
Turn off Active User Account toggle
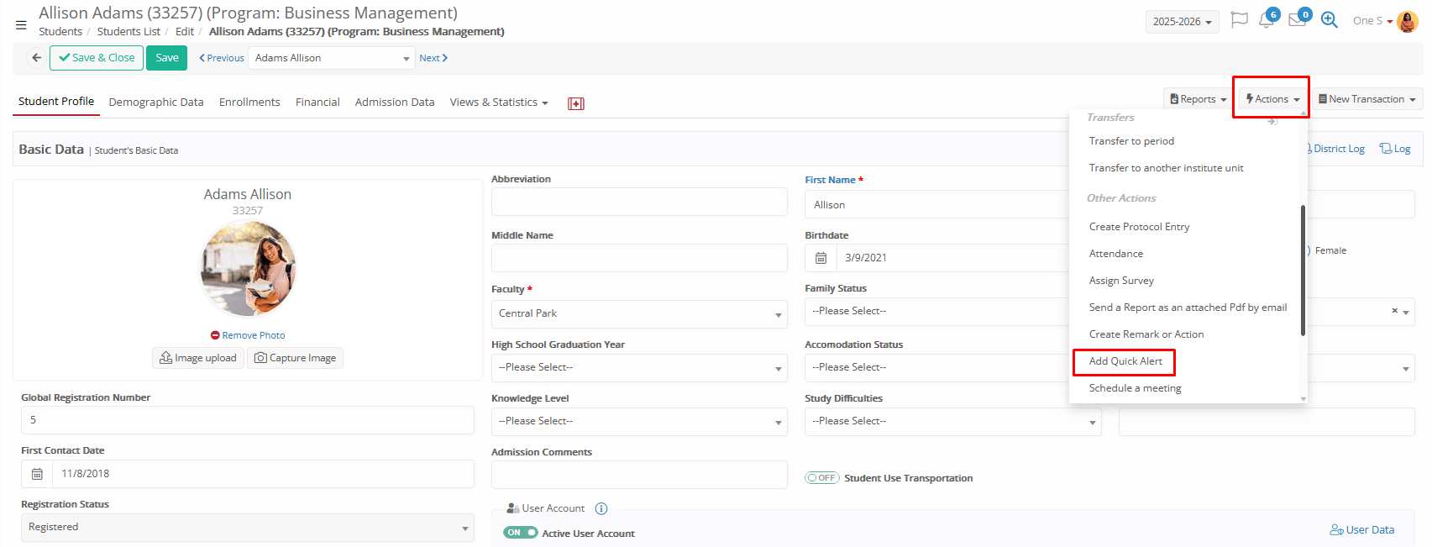click(x=520, y=533)
